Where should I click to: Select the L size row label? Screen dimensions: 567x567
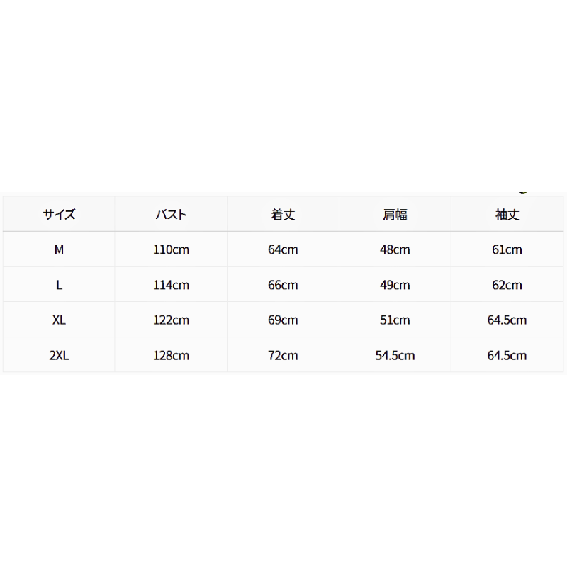click(59, 285)
